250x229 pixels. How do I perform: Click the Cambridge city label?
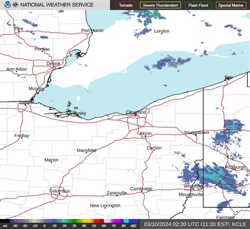tap(141, 189)
